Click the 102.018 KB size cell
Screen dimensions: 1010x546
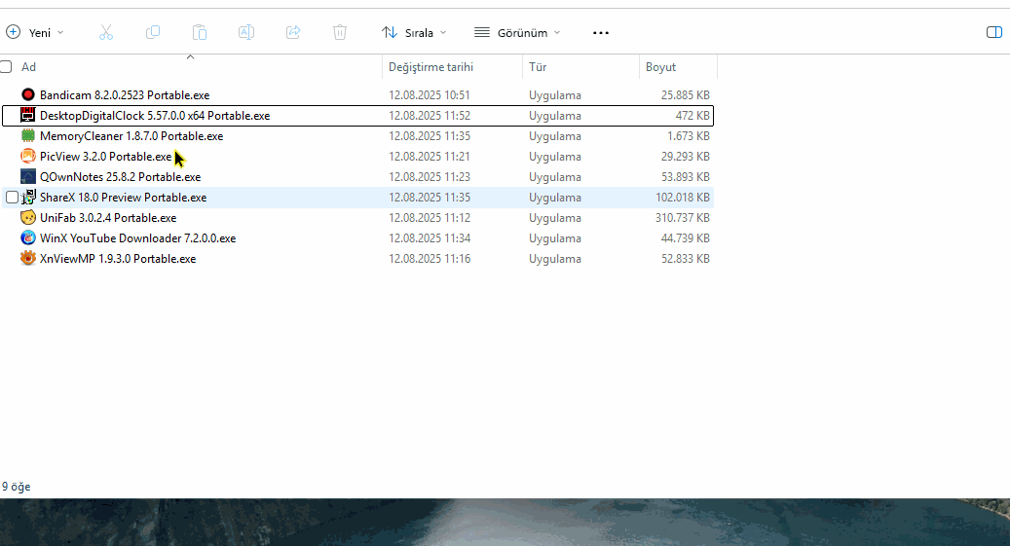pyautogui.click(x=683, y=198)
